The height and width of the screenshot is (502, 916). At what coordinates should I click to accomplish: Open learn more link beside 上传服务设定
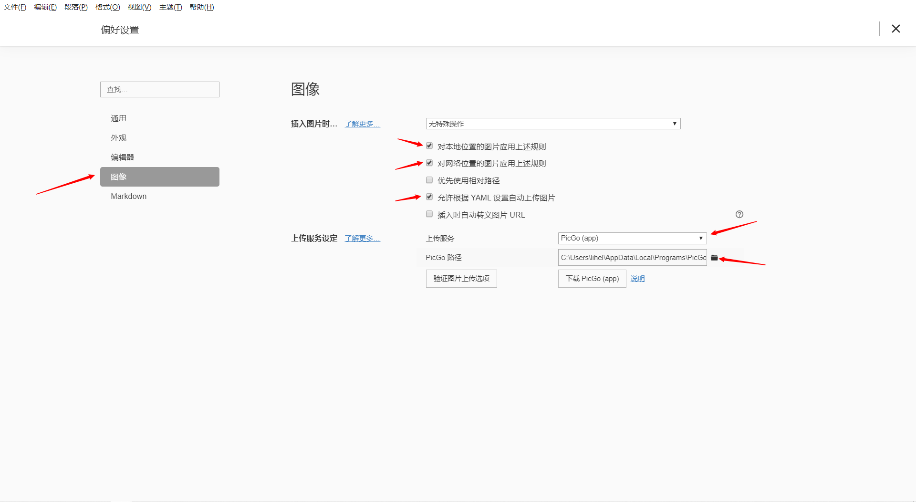362,239
